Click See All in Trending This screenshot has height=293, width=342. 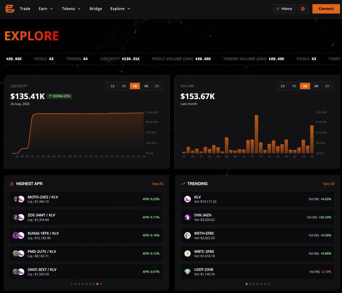point(329,184)
